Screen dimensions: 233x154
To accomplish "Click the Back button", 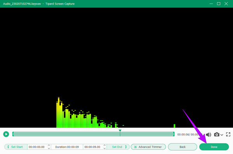I will coord(183,147).
